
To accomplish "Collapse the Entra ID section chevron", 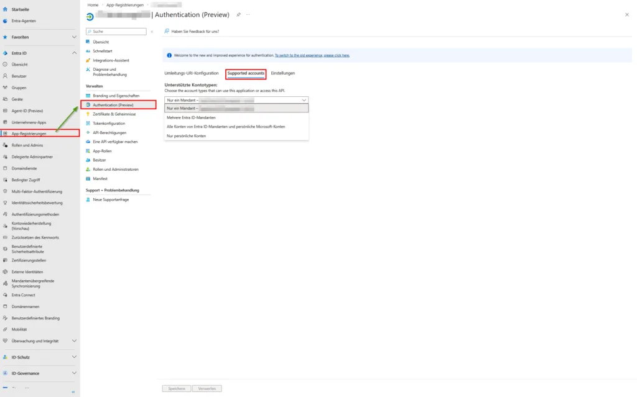I will (75, 53).
